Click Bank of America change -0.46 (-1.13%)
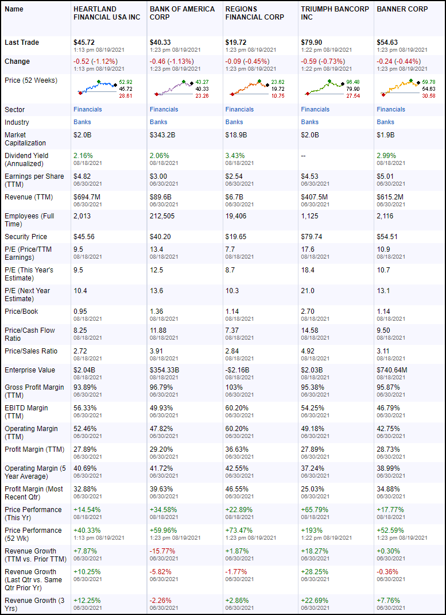446x615 pixels. 172,61
